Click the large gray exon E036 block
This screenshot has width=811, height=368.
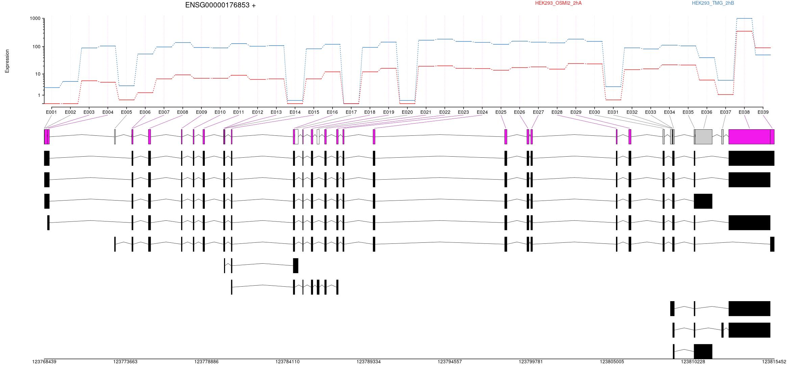[x=704, y=137]
